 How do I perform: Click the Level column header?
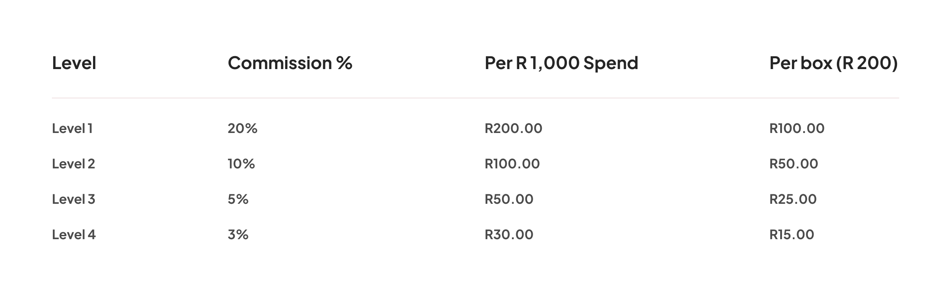click(x=74, y=63)
